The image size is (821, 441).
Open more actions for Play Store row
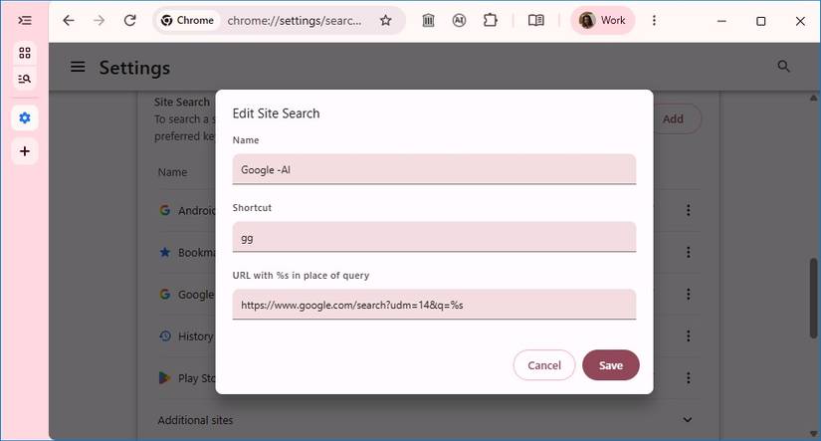pos(688,377)
